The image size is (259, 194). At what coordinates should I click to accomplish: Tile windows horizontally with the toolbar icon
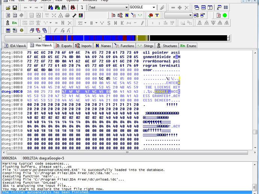[x=203, y=7]
